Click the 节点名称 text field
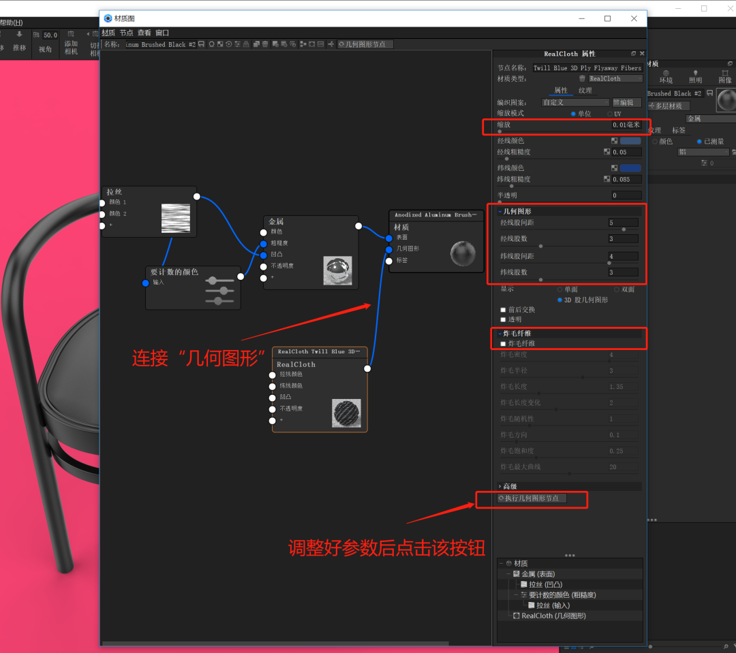The image size is (736, 653). 587,68
